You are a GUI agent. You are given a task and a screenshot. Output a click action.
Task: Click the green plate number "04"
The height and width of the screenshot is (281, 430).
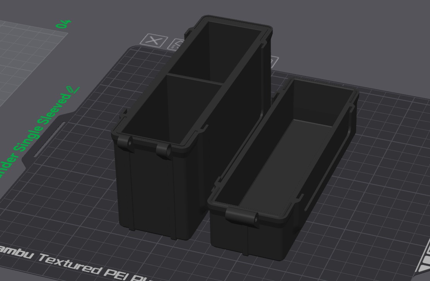tap(64, 24)
